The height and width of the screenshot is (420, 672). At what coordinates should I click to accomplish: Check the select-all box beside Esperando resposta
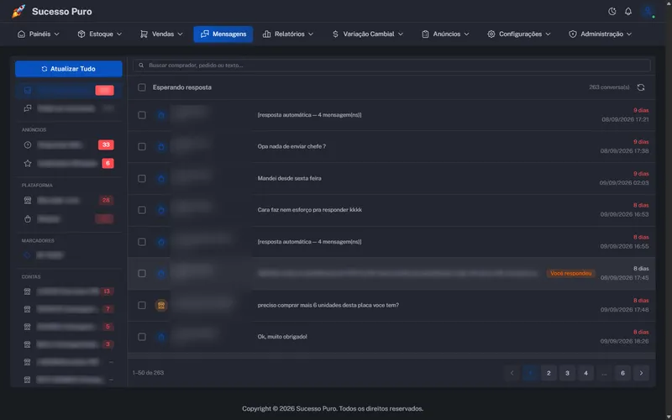142,87
